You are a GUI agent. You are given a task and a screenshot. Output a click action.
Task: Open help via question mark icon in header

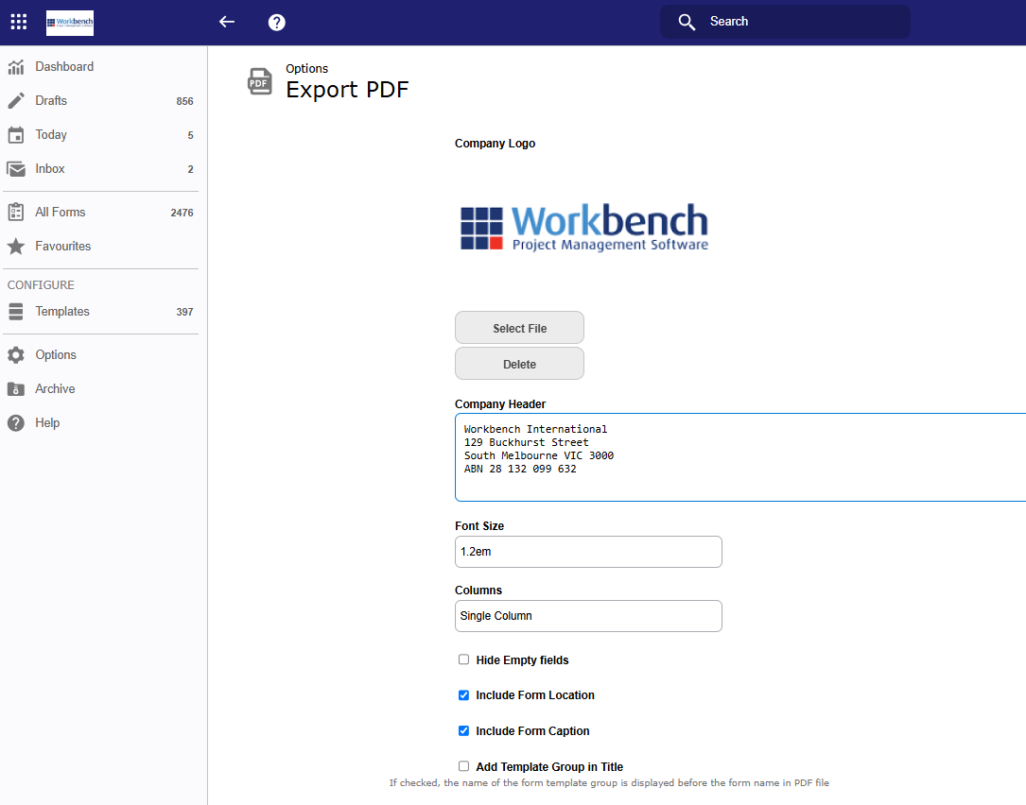277,23
